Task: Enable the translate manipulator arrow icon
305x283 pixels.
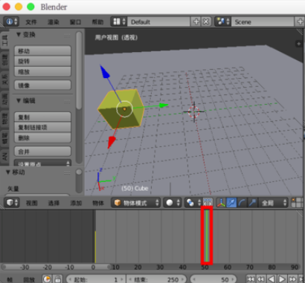Action: tap(231, 203)
